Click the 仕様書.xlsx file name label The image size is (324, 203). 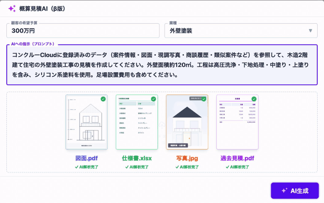click(x=137, y=158)
